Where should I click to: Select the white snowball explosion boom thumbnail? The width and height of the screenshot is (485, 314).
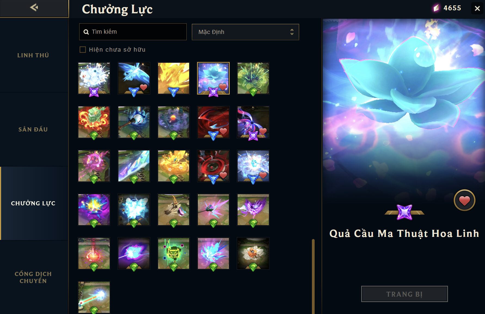point(94,78)
